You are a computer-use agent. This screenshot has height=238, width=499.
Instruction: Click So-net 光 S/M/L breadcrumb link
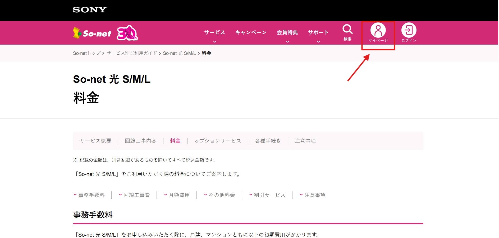179,53
